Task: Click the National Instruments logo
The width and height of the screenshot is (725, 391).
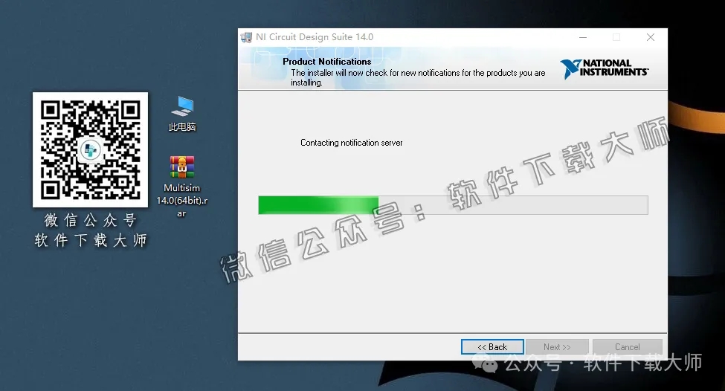Action: 605,68
